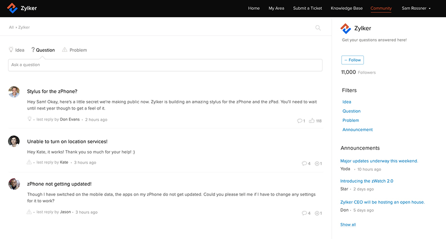The image size is (446, 239).
Task: Open author avatar of Stylus post
Action: click(14, 92)
